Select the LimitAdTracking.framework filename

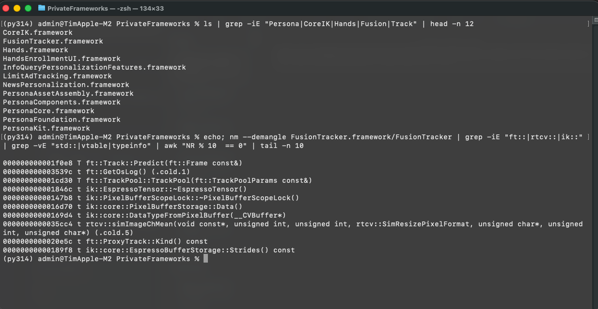click(57, 76)
